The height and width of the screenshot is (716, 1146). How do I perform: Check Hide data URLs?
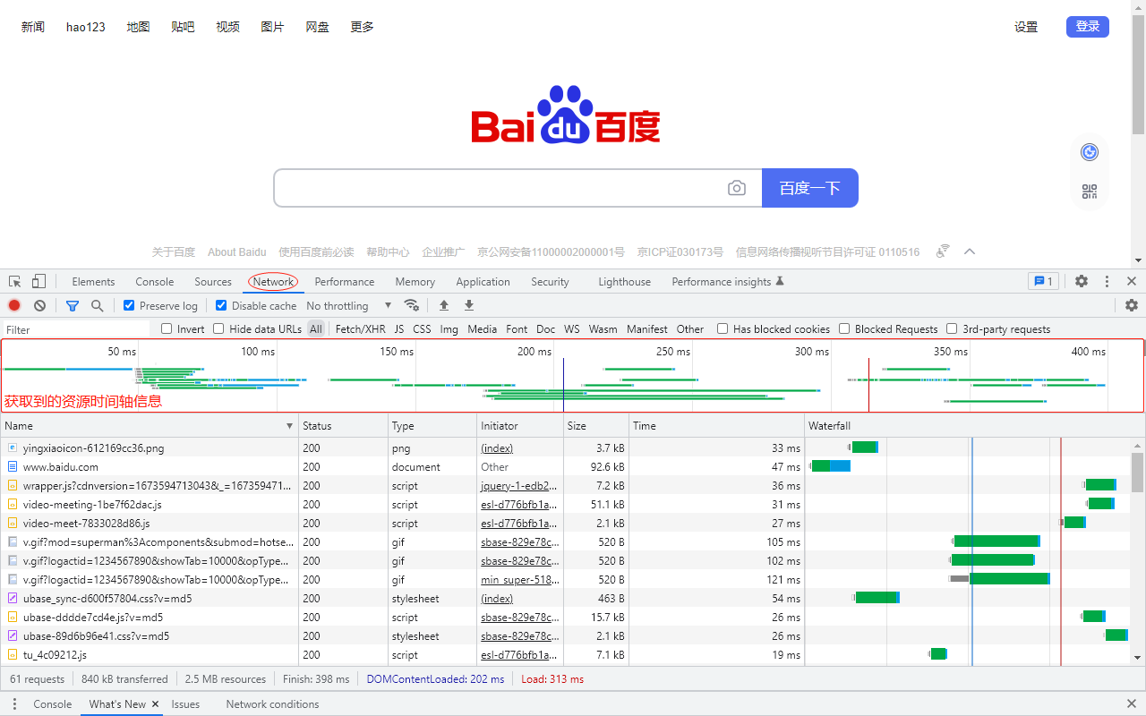click(x=218, y=328)
